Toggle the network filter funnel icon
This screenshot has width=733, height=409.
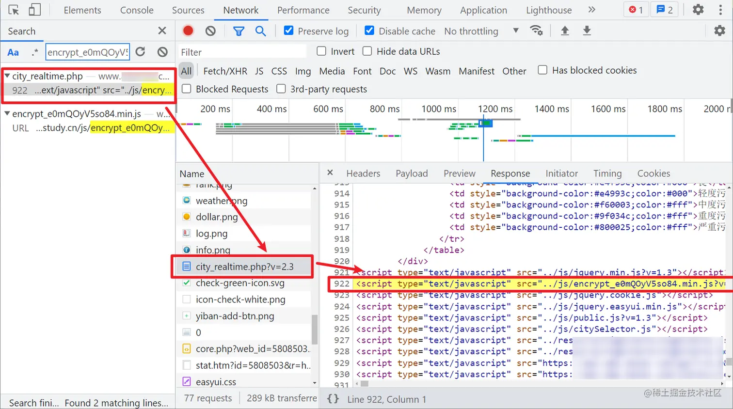[x=239, y=31]
